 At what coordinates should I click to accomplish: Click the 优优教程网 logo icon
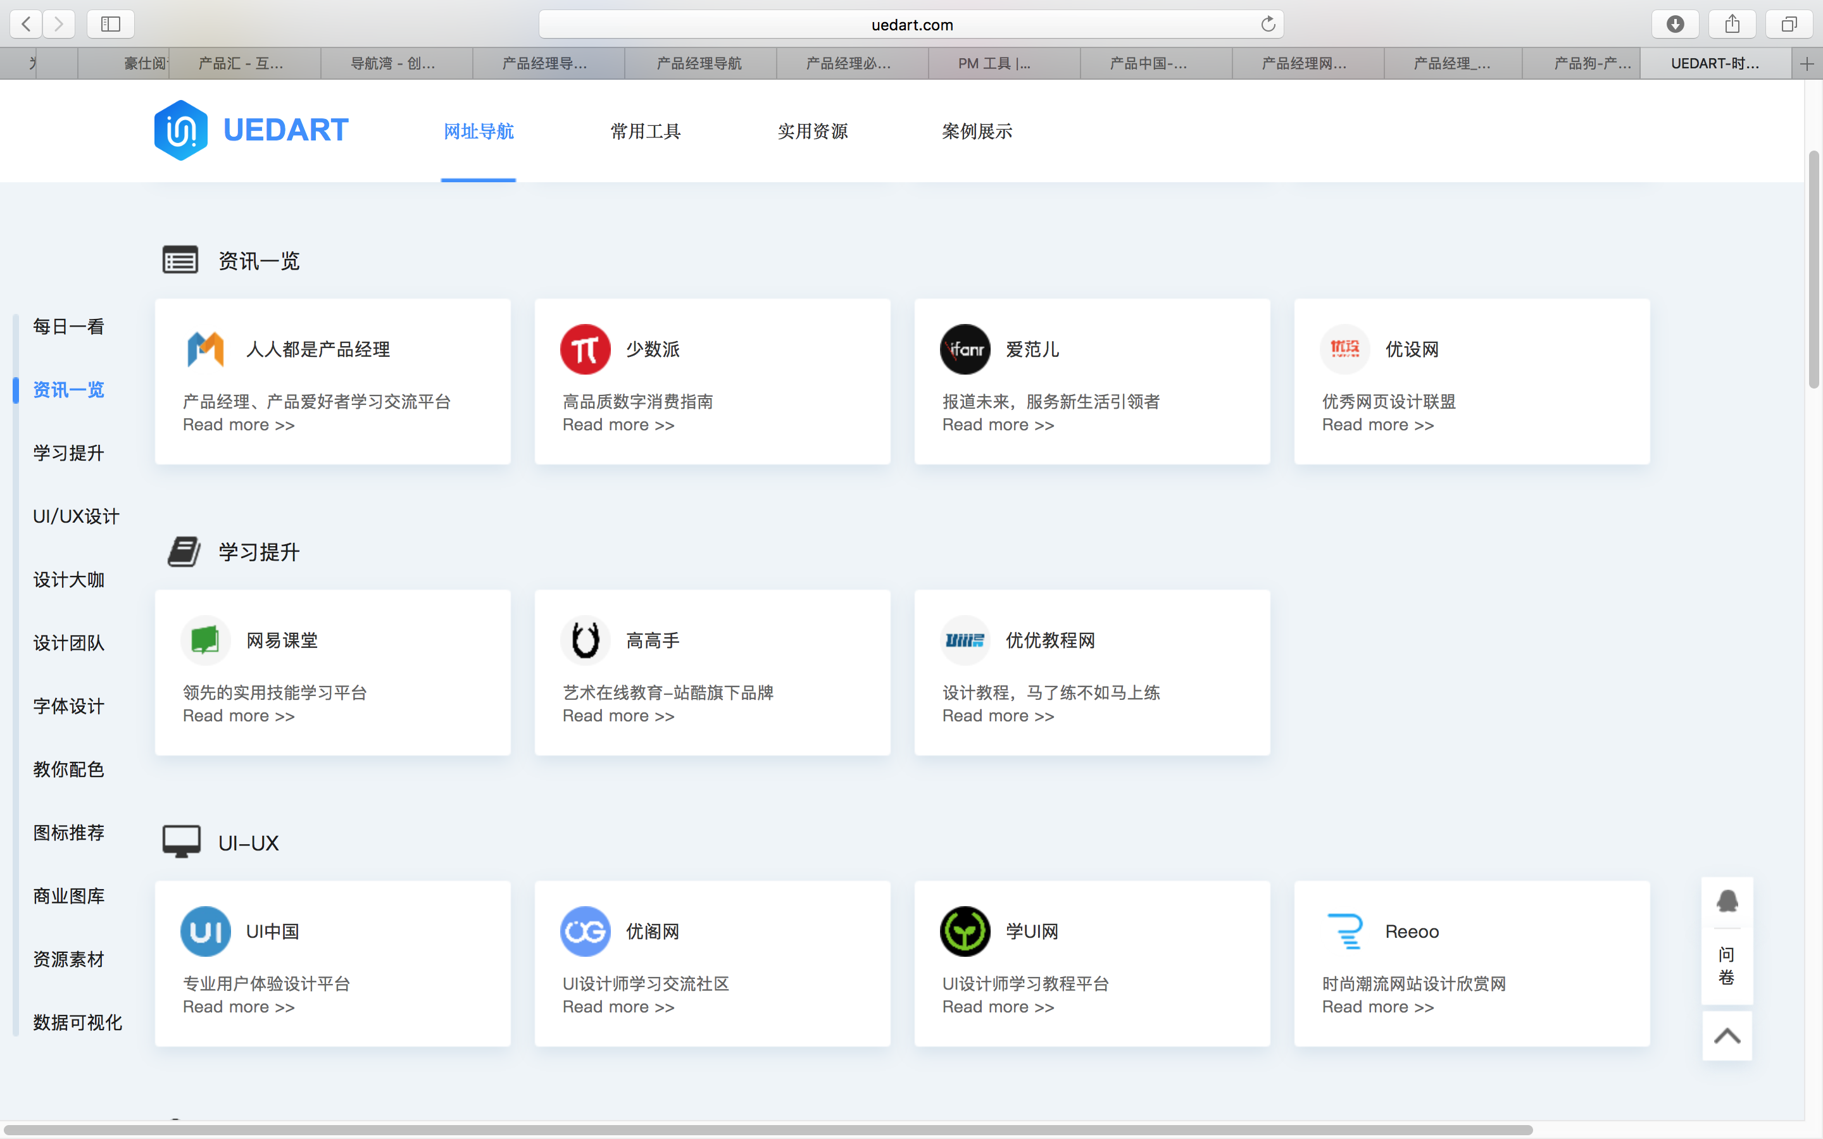pyautogui.click(x=965, y=640)
